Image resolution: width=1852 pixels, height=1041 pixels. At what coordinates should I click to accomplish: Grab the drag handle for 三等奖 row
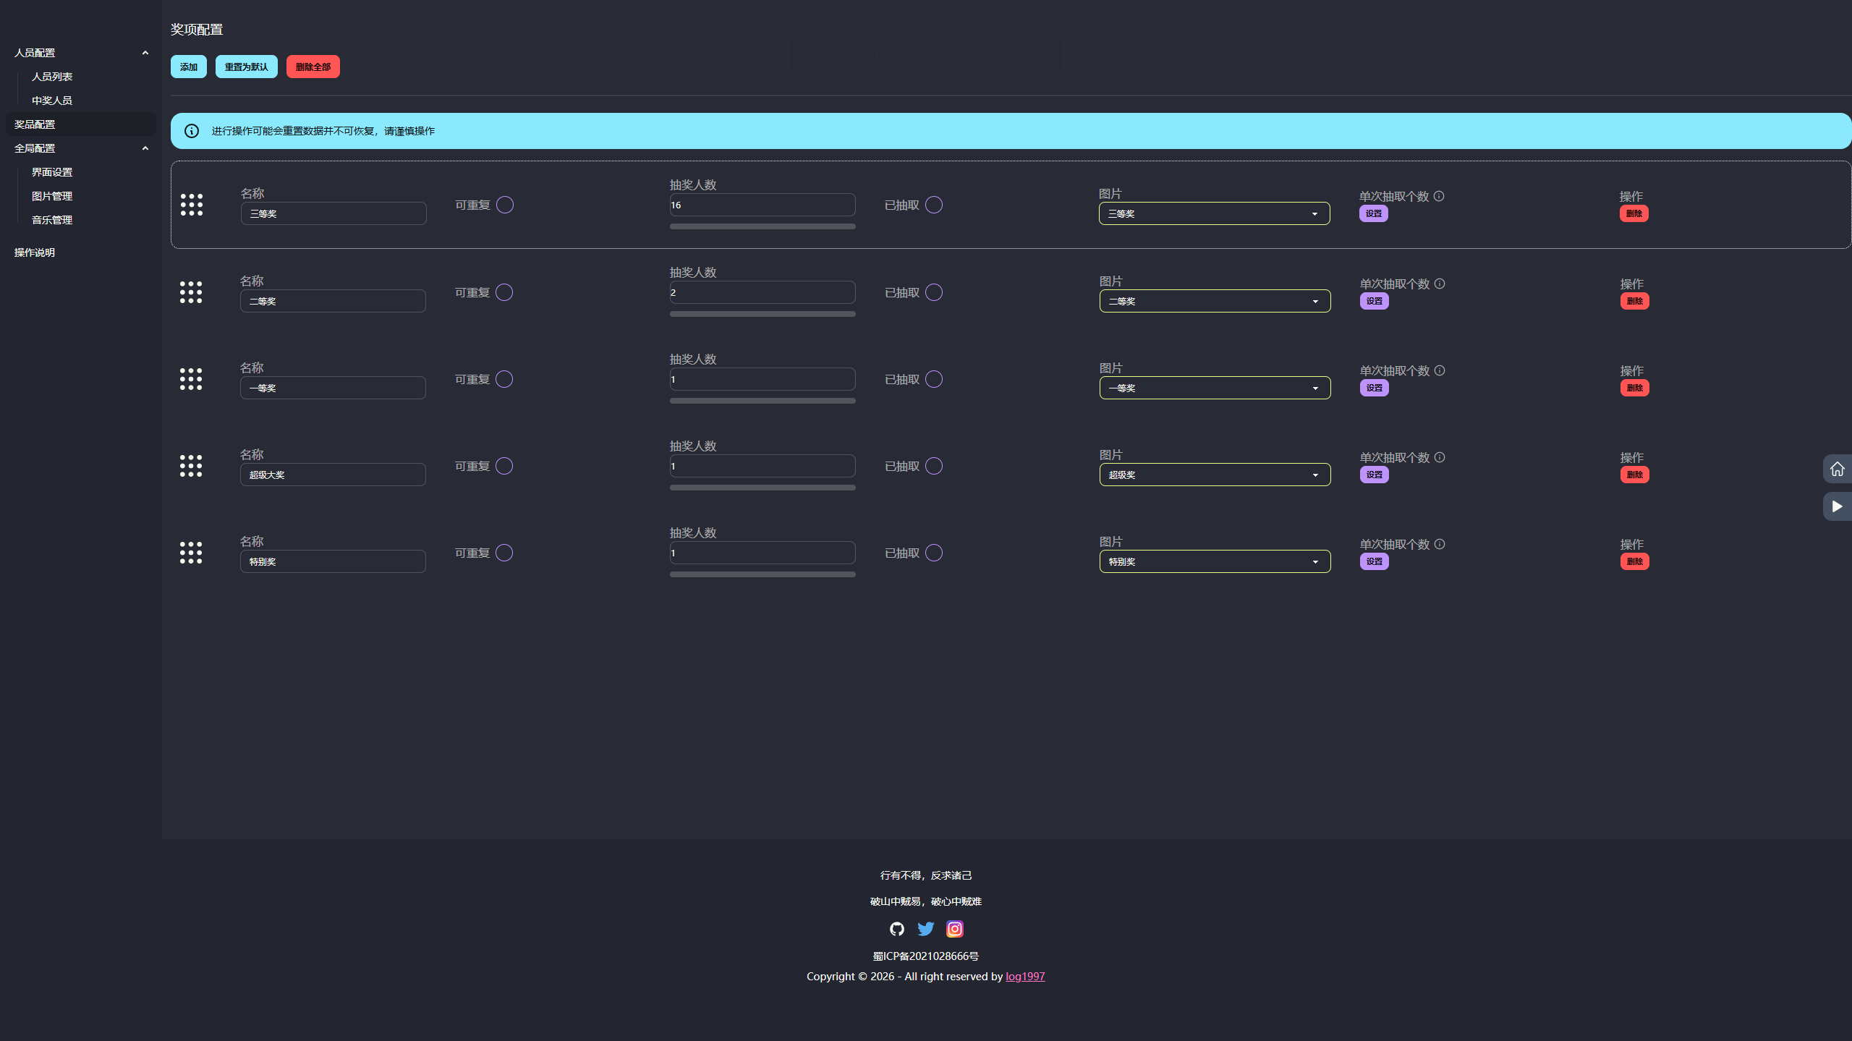click(x=192, y=205)
